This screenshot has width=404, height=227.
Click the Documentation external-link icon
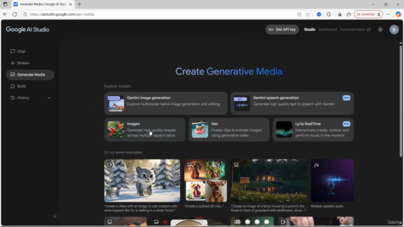click(x=369, y=30)
